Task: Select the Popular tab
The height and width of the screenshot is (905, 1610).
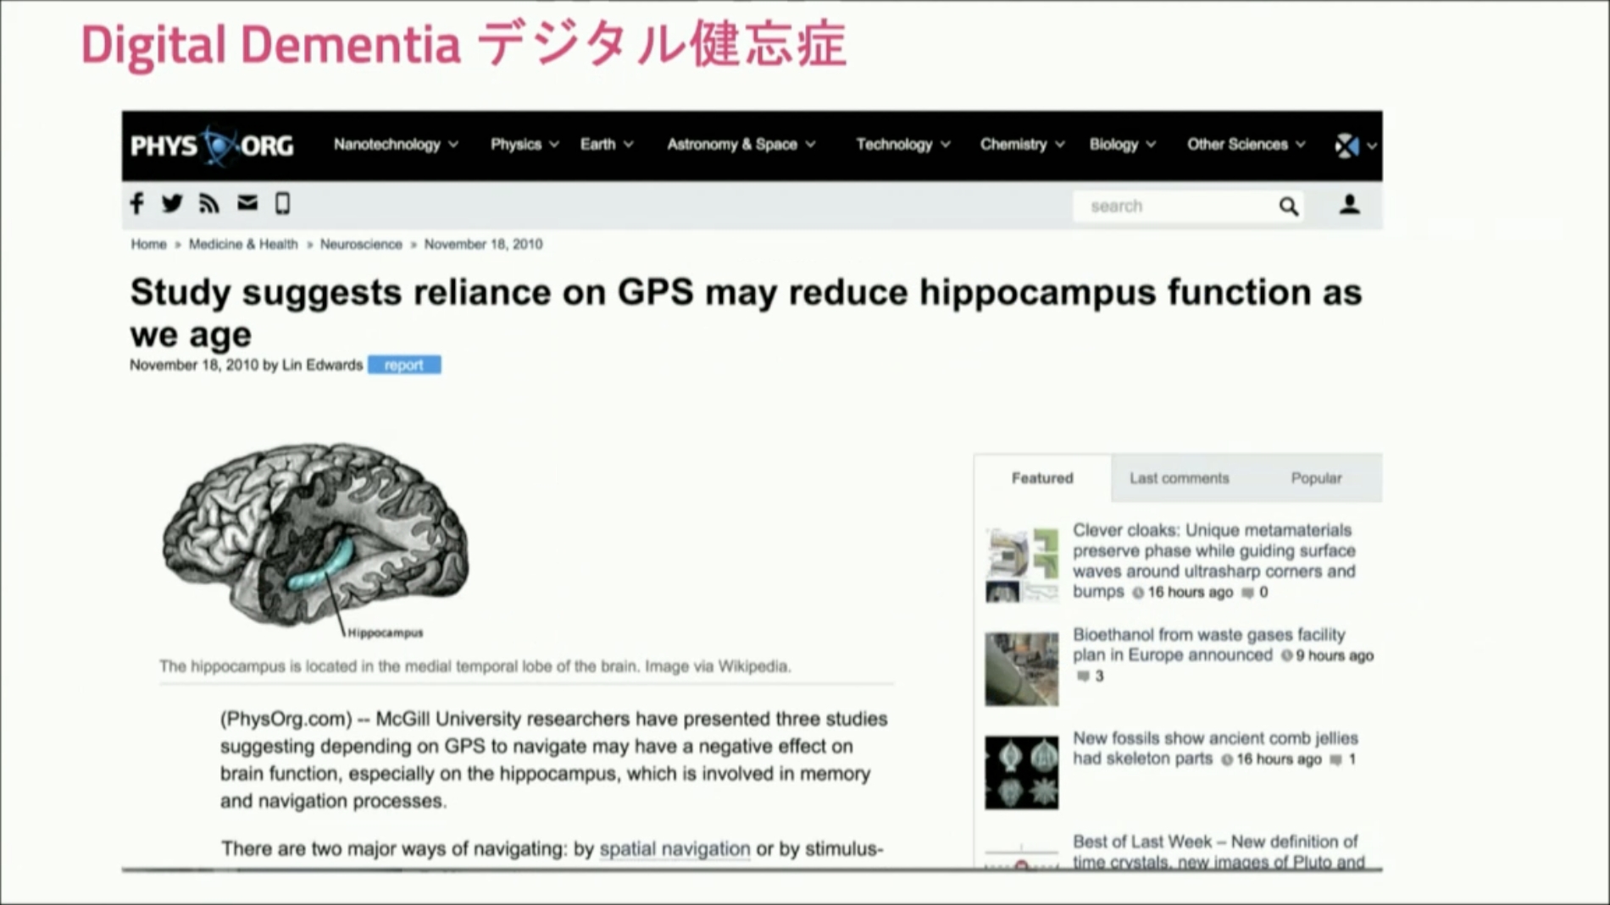Action: 1316,478
